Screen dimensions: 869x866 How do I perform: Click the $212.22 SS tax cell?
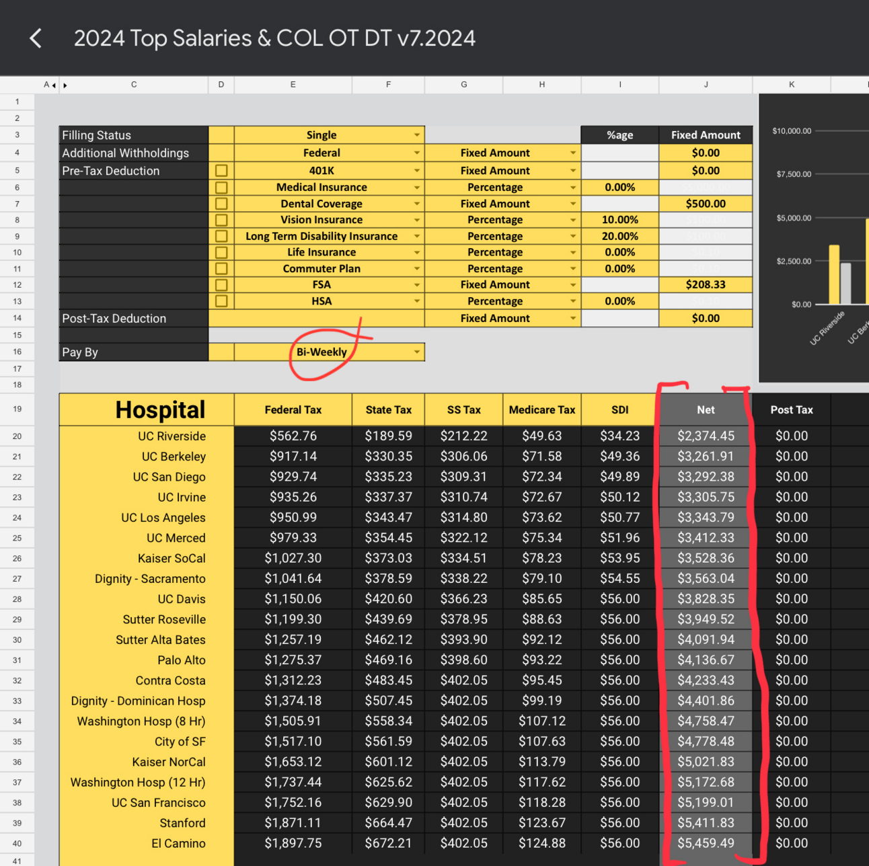click(464, 436)
